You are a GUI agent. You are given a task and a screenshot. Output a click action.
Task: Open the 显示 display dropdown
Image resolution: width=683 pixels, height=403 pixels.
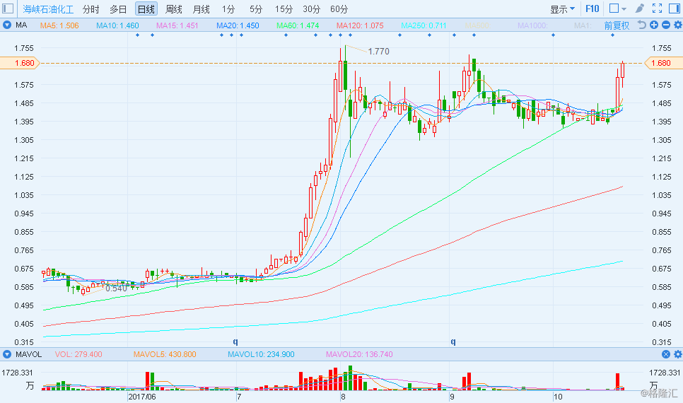tap(562, 9)
